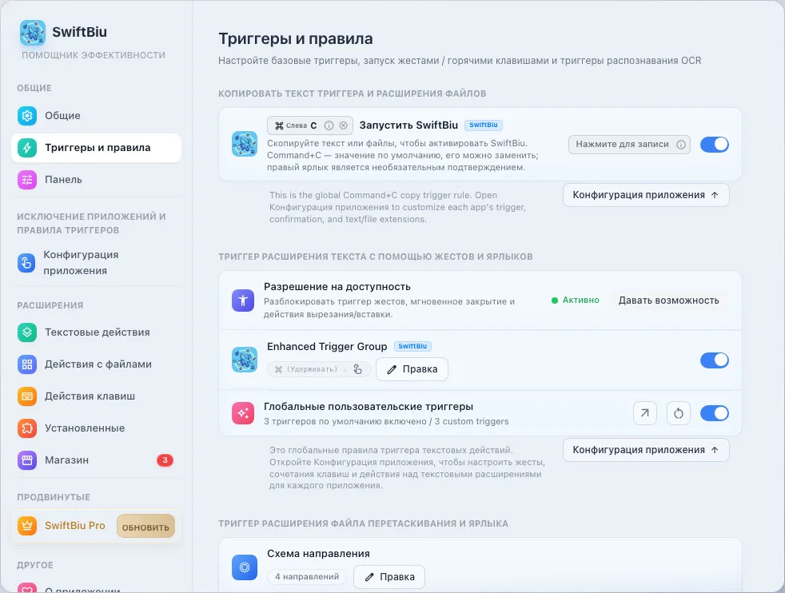Click the info icon inside Нажмите для записи

681,145
